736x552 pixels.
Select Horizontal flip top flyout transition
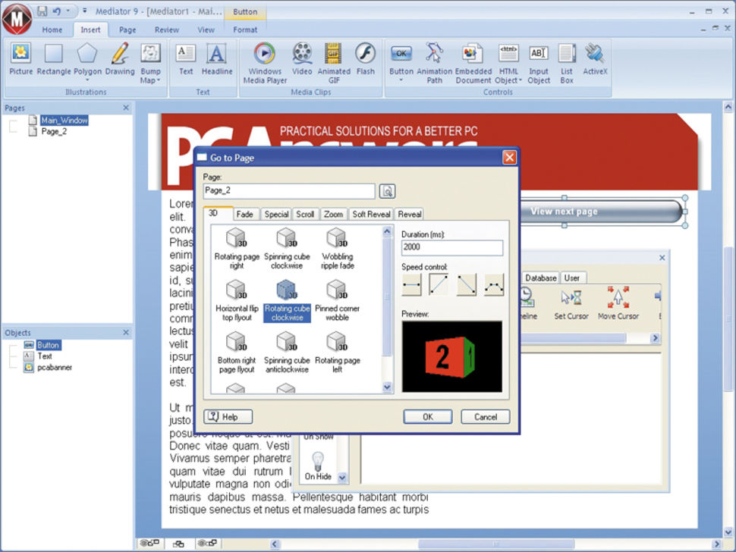pos(237,300)
